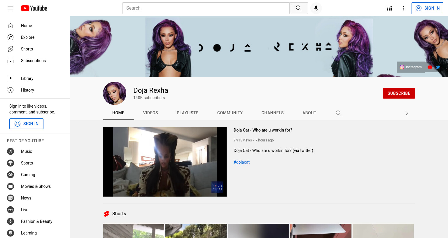Open Live category
Screen dimensions: 448x238
point(35,210)
